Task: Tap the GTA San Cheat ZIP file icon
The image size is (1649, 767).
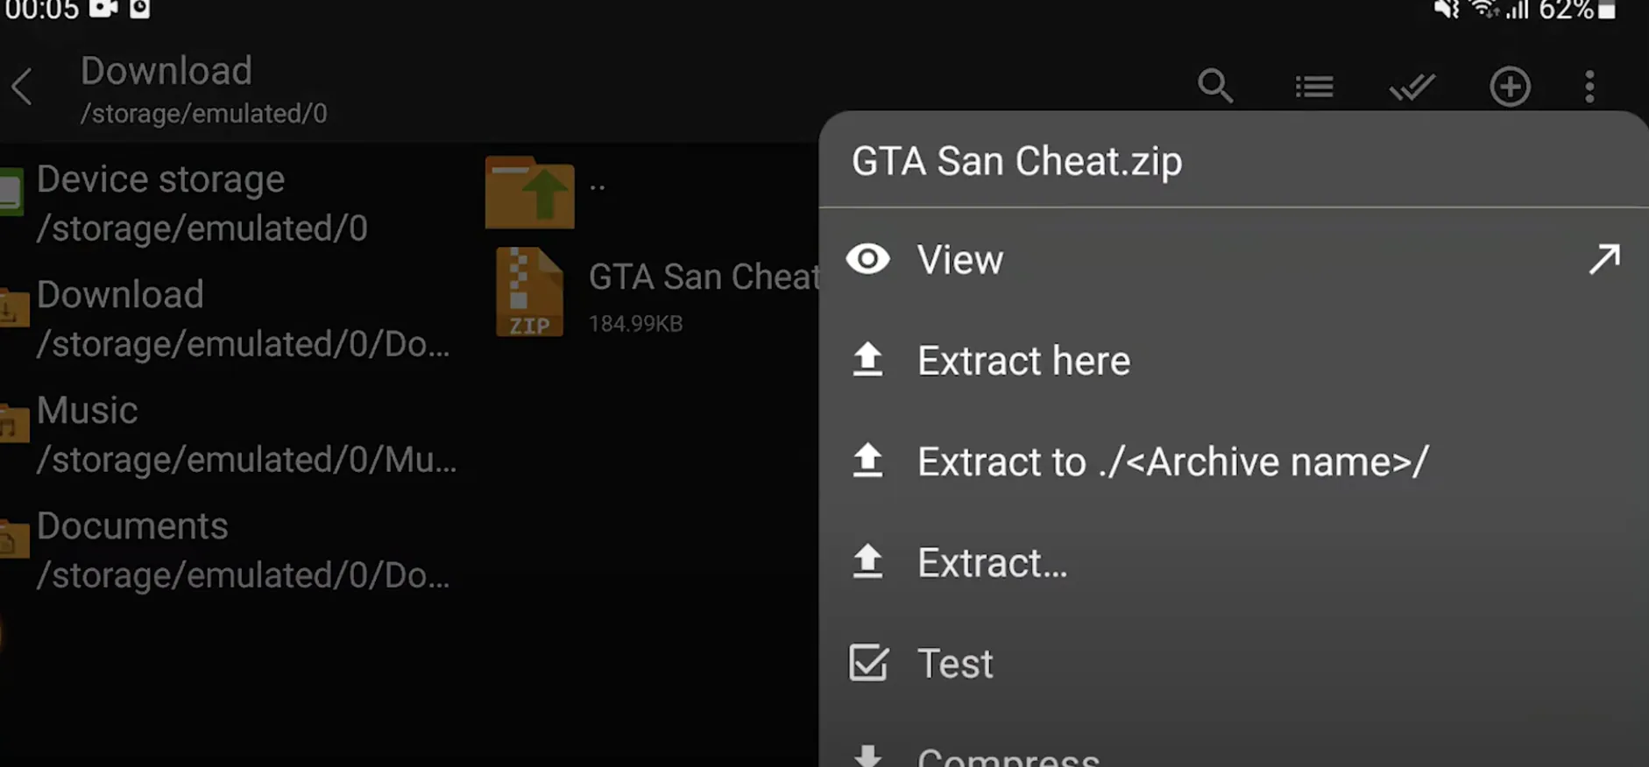Action: click(x=529, y=292)
